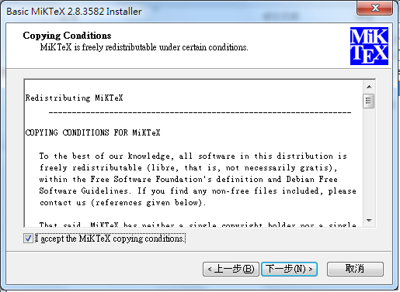Click the 'Copying Conditions' page title
This screenshot has height=292, width=400.
coord(67,36)
